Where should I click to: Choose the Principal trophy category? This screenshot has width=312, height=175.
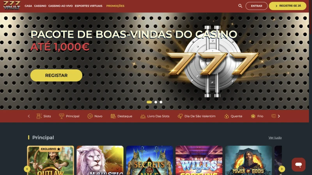point(69,116)
